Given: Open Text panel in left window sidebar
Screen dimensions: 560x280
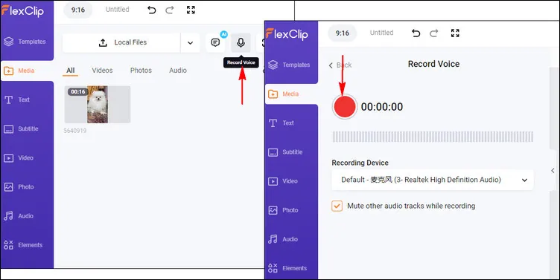Looking at the screenshot, I should [x=27, y=100].
